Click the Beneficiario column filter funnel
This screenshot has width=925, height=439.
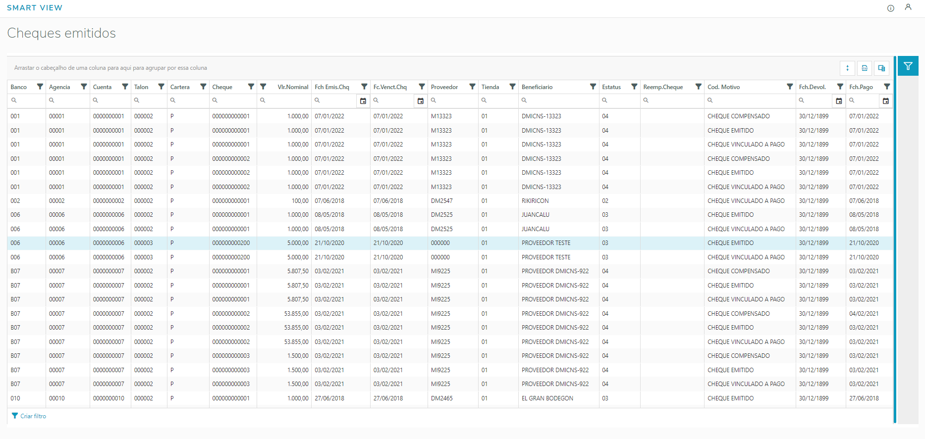pyautogui.click(x=593, y=87)
